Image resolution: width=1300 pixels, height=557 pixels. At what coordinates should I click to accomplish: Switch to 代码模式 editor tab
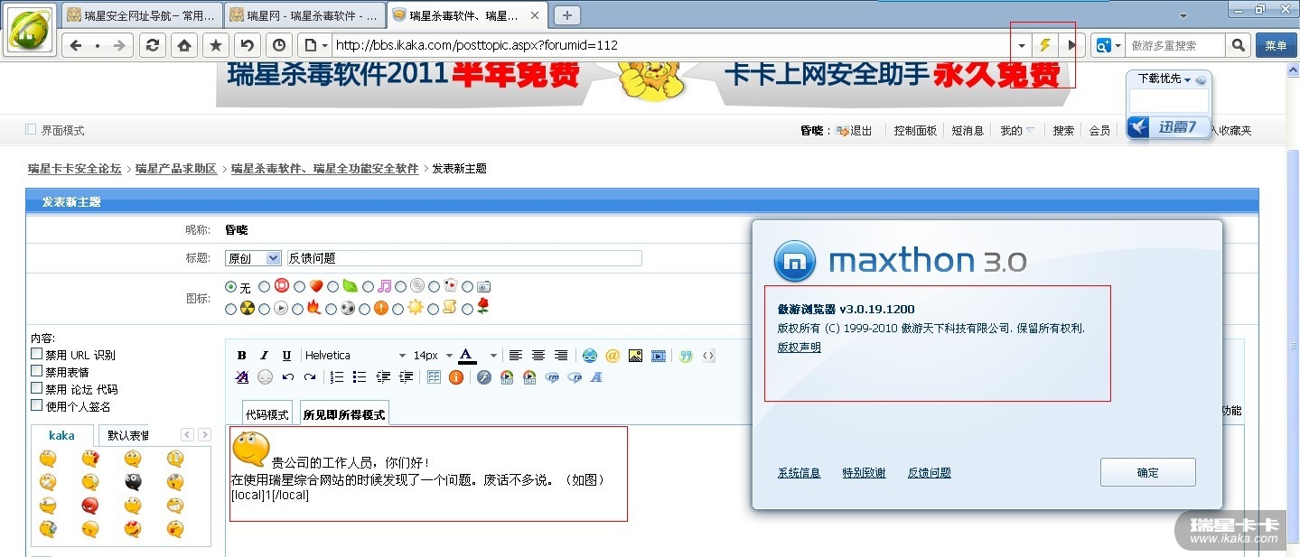click(x=267, y=414)
